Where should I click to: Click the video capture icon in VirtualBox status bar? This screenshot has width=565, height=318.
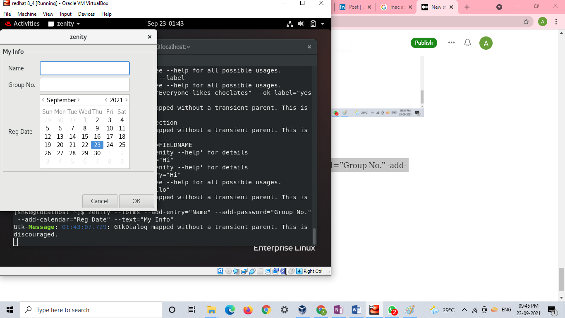tap(275, 271)
